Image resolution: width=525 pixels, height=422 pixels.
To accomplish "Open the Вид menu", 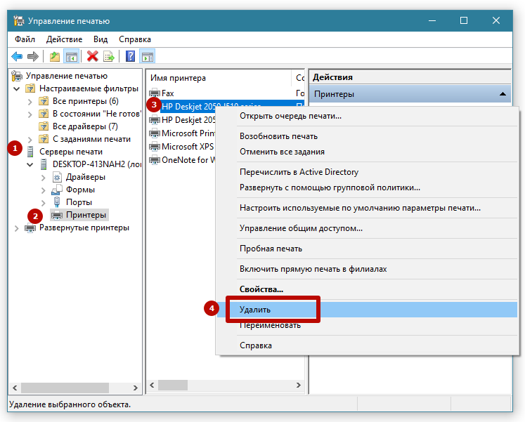I will point(101,39).
